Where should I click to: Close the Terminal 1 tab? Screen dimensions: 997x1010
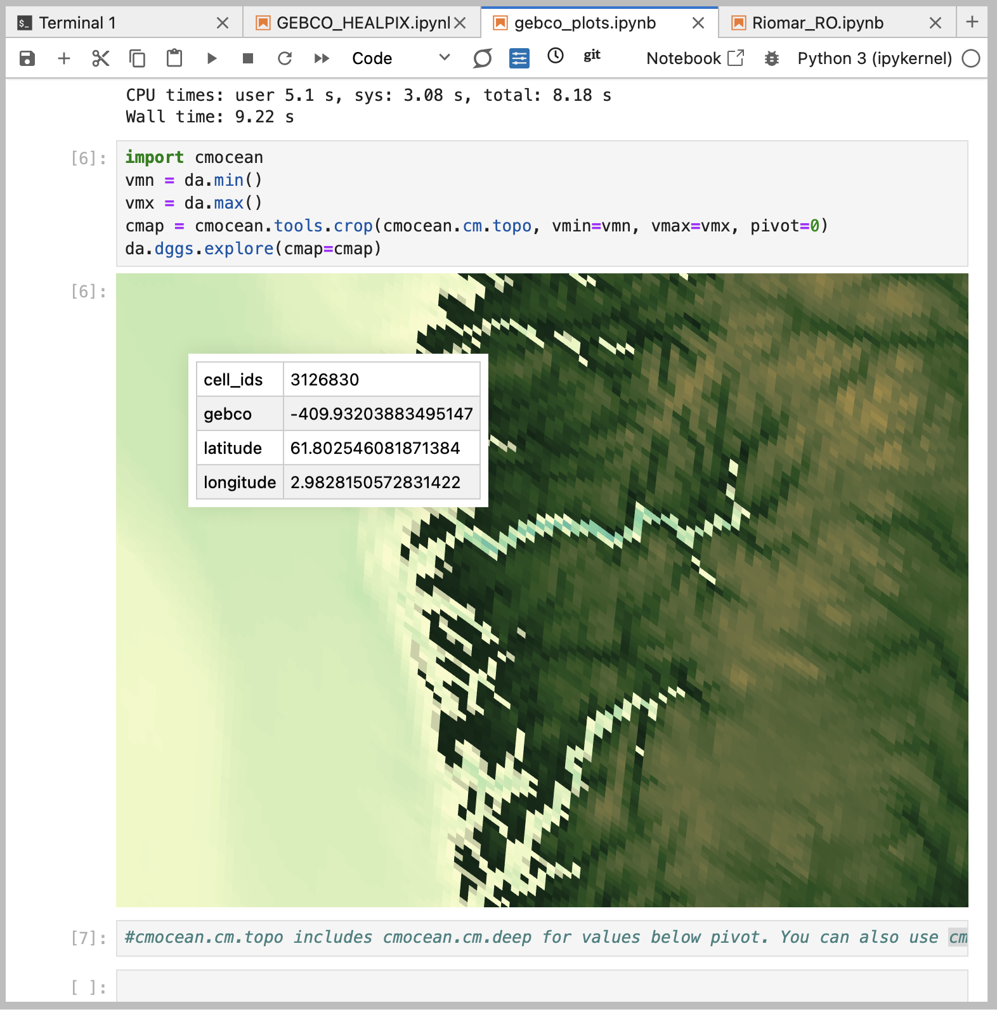tap(223, 23)
